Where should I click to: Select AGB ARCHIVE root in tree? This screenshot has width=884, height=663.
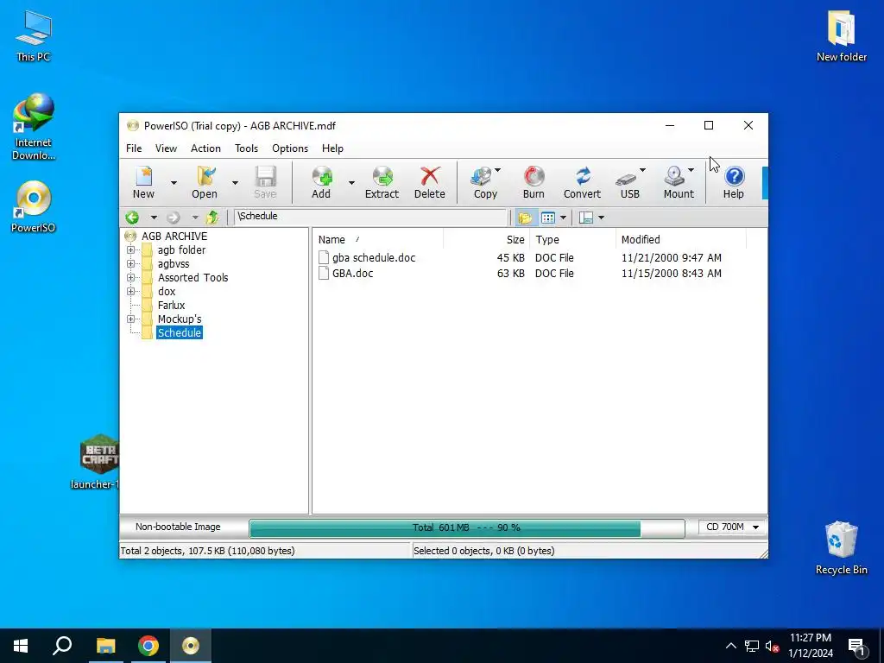tap(174, 237)
